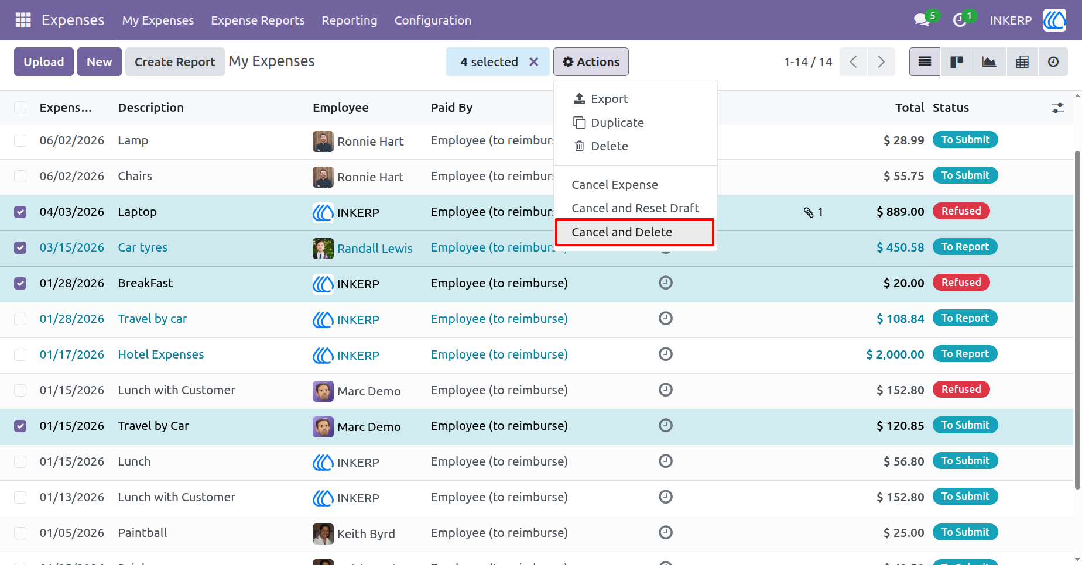Uncheck the Car tyres expense checkbox
The width and height of the screenshot is (1082, 565).
[x=20, y=248]
